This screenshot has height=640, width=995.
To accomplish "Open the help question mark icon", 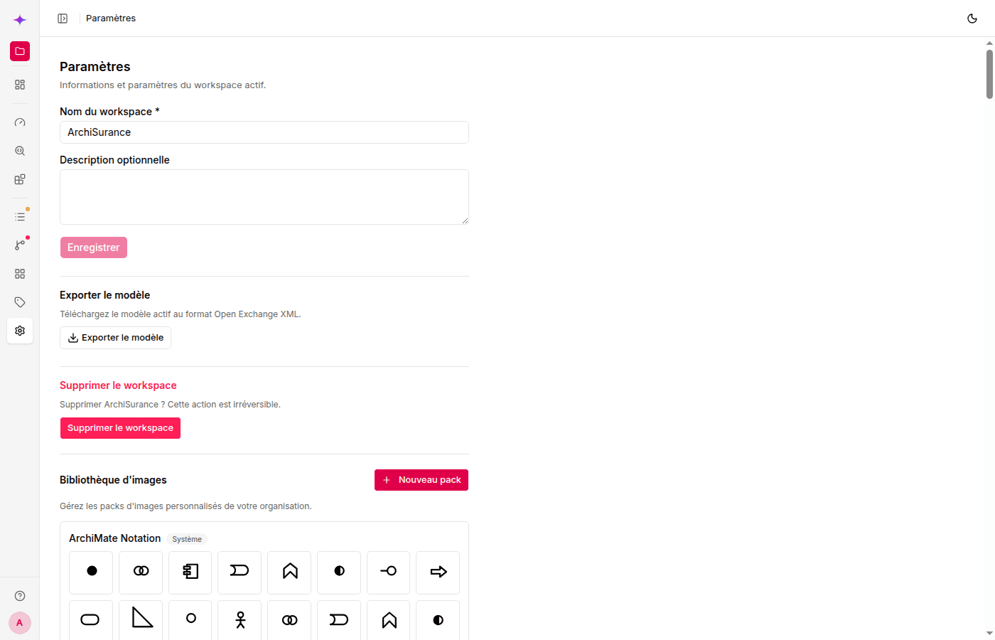I will [x=20, y=596].
